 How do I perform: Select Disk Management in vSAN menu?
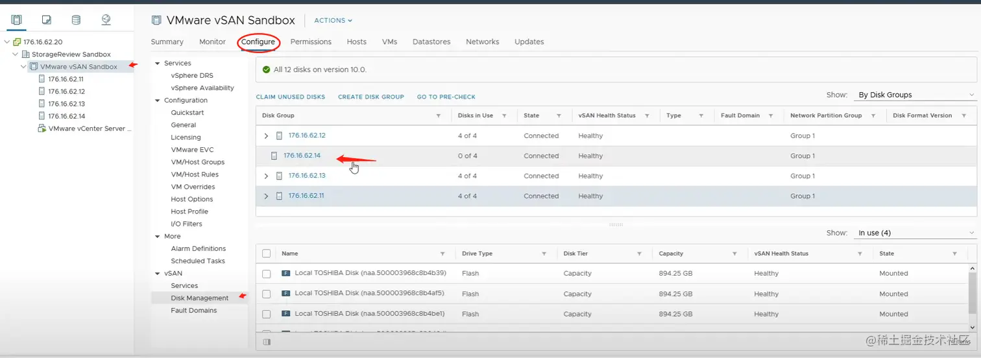tap(200, 298)
